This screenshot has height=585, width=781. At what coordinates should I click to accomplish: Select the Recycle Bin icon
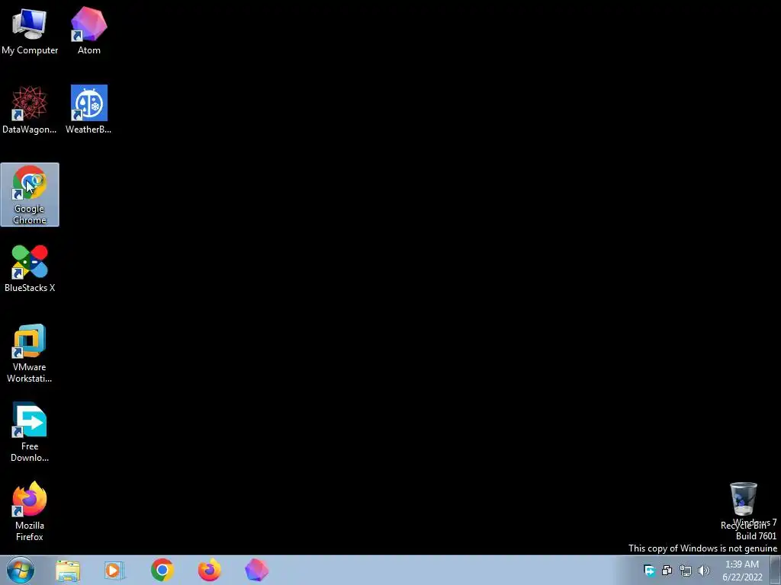(x=743, y=506)
